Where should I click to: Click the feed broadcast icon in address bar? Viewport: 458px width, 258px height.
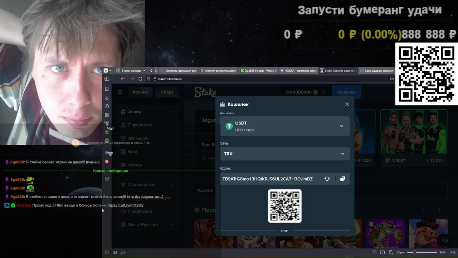point(392,79)
